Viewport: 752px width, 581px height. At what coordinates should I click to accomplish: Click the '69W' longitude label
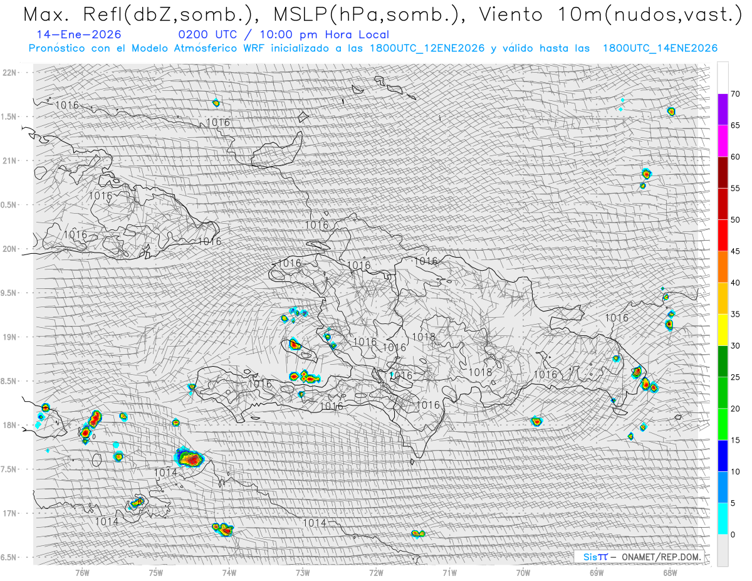597,572
